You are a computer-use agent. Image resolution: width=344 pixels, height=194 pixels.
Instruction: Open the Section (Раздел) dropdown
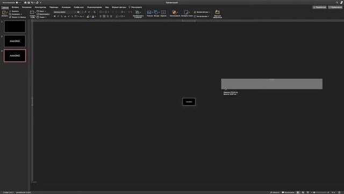42,17
